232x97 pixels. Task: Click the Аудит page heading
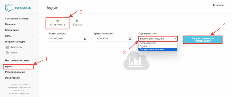click(x=52, y=8)
